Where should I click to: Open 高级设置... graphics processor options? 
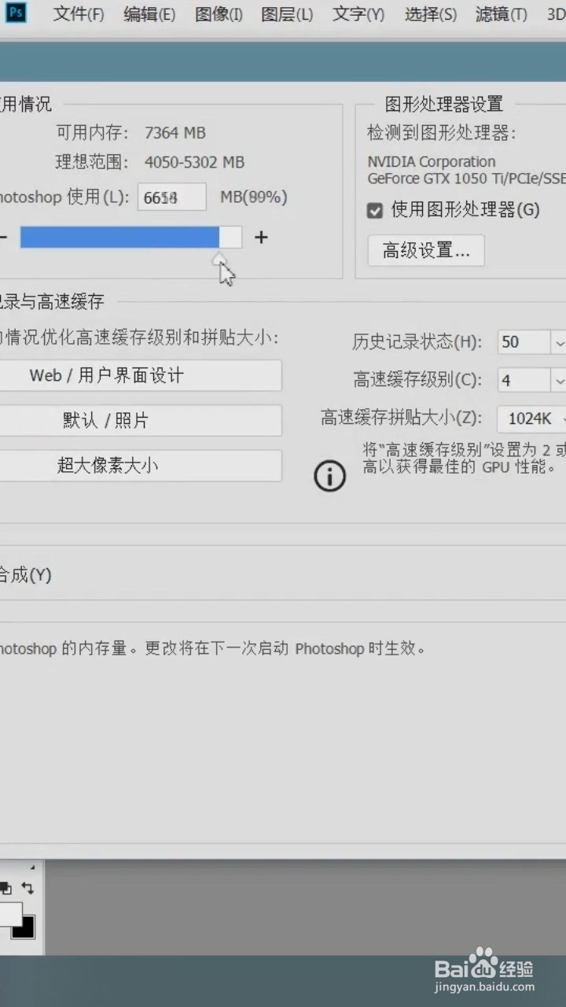[x=426, y=250]
